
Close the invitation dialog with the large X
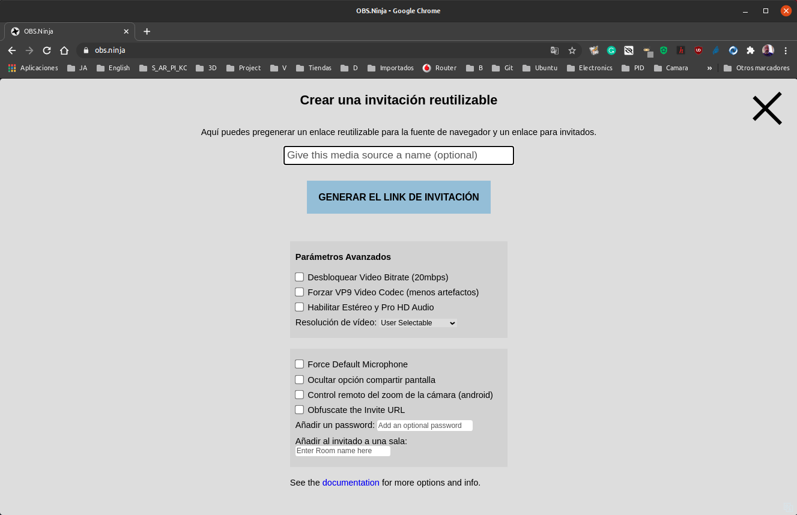click(x=767, y=108)
